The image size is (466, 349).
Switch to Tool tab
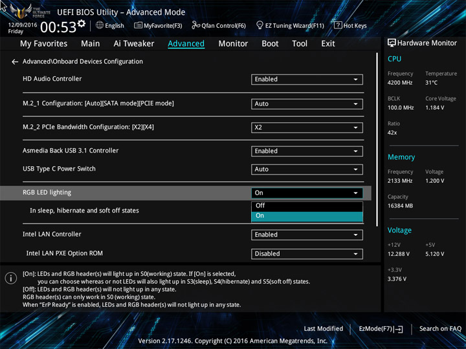pos(300,44)
